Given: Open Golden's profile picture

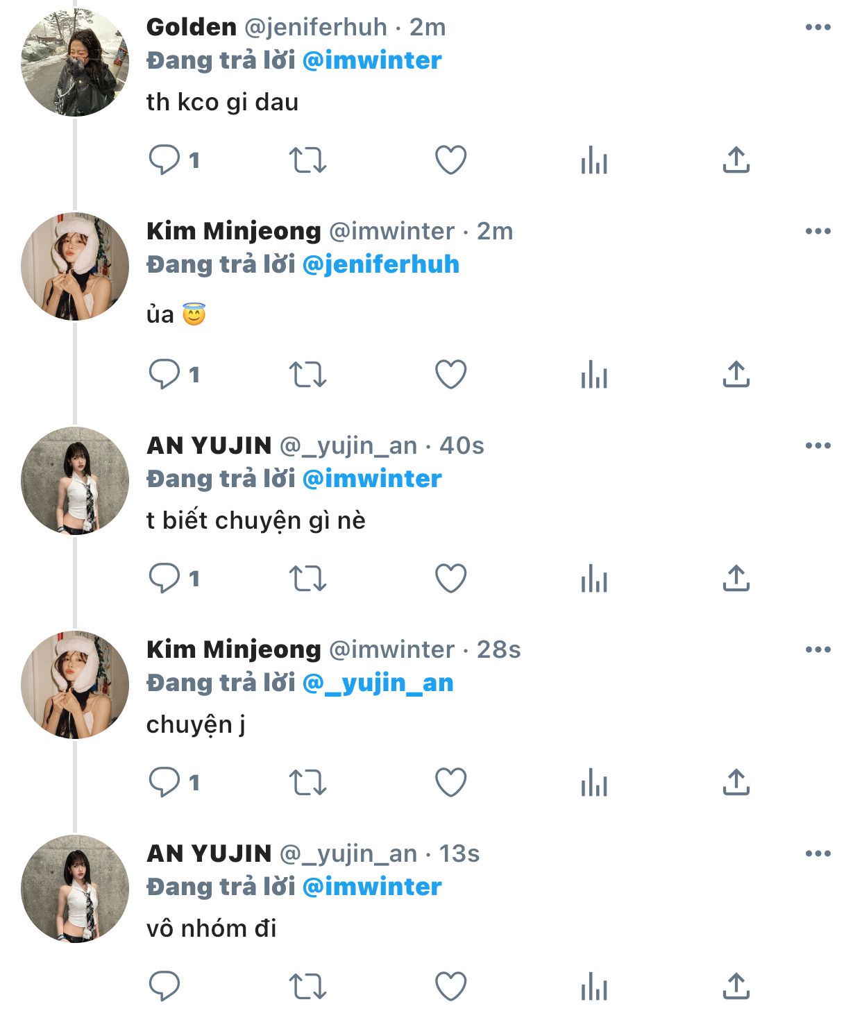Looking at the screenshot, I should [75, 62].
